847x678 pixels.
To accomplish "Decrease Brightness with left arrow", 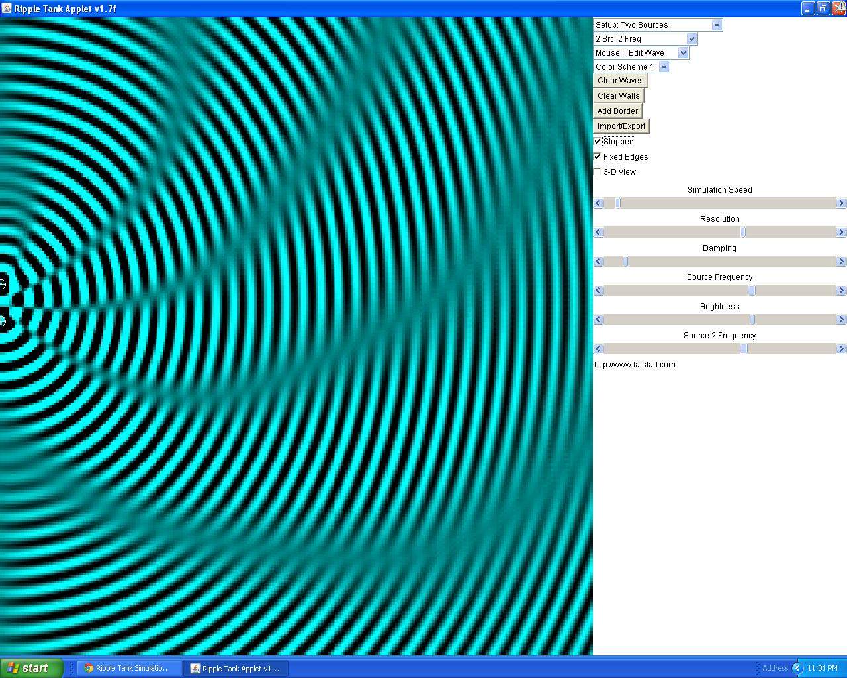I will pyautogui.click(x=598, y=320).
